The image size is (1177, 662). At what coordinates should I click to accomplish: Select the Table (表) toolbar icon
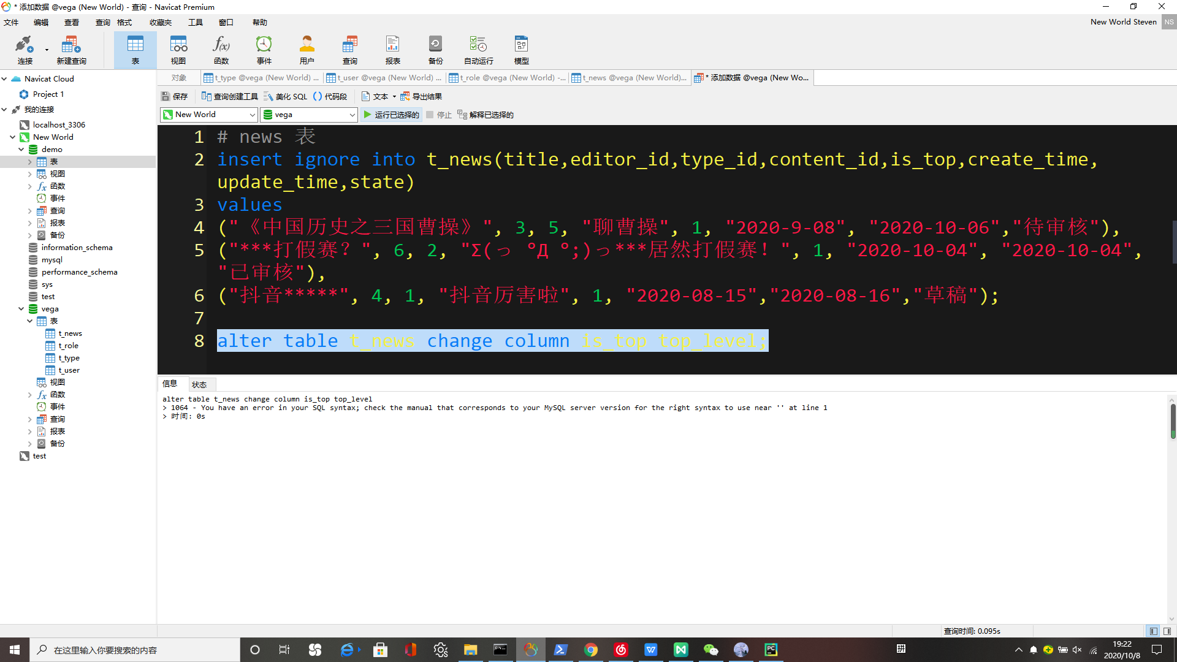(135, 50)
